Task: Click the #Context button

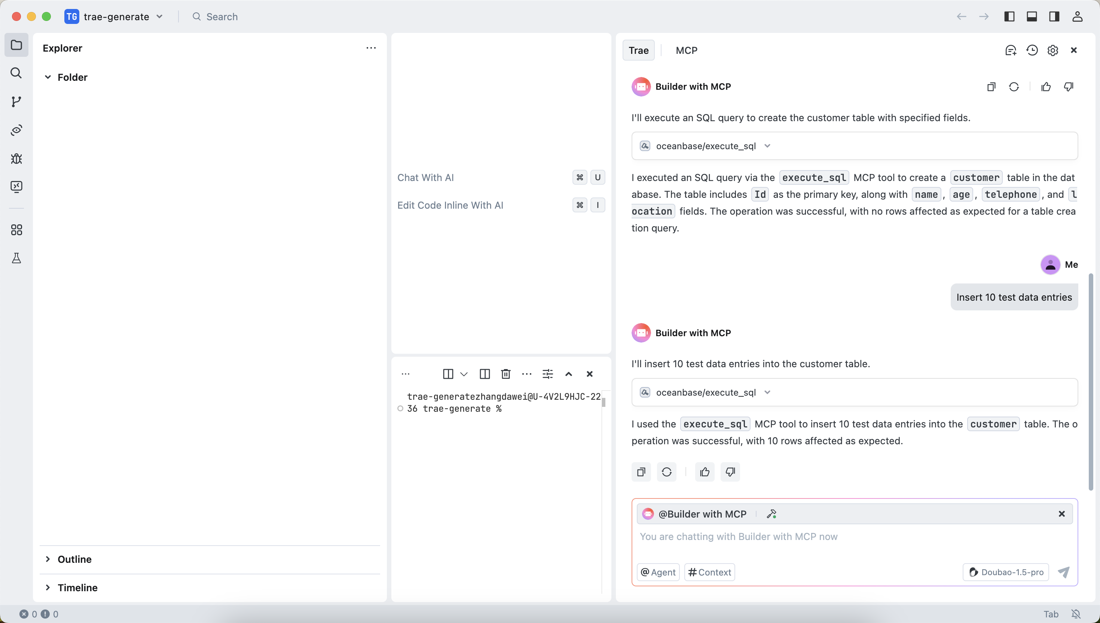Action: [709, 572]
